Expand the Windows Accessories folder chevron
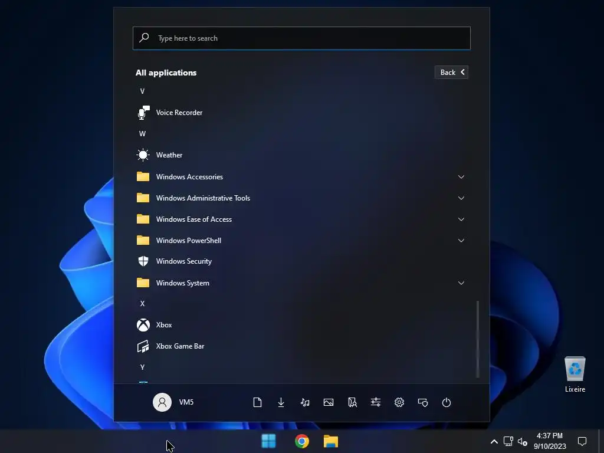604x453 pixels. click(x=461, y=177)
